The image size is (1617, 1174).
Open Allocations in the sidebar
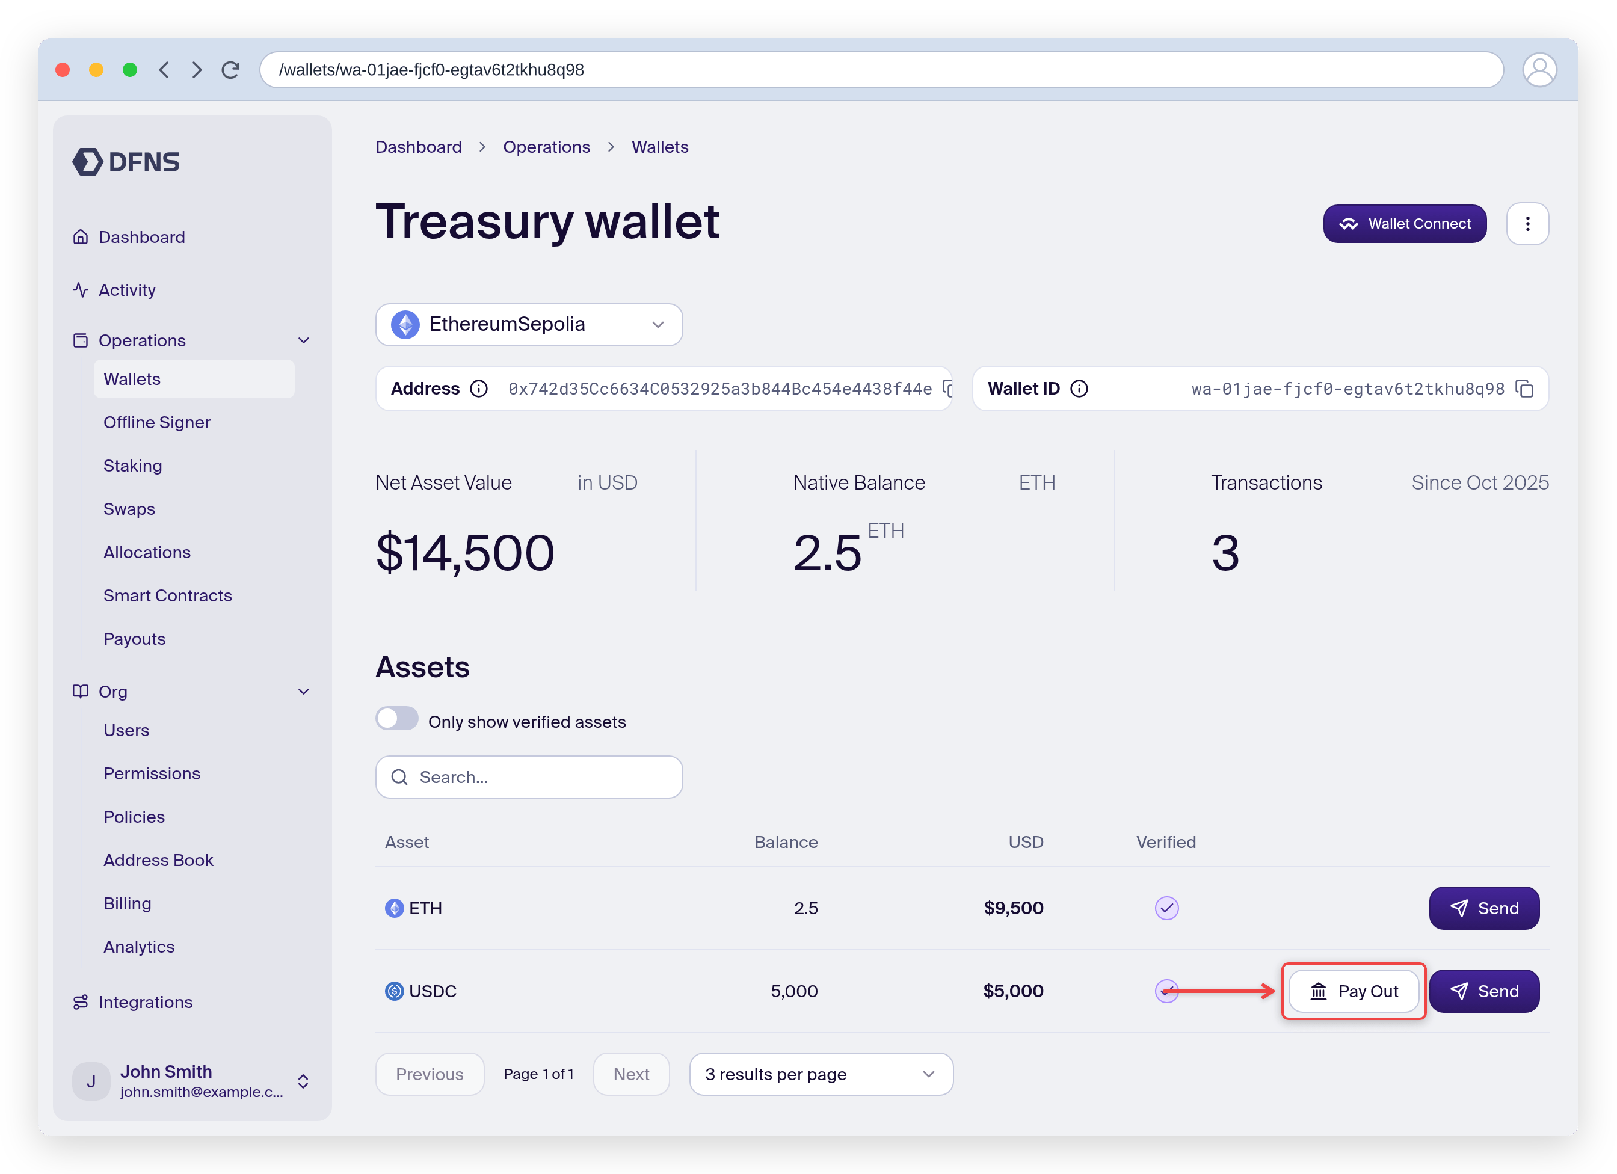(147, 553)
